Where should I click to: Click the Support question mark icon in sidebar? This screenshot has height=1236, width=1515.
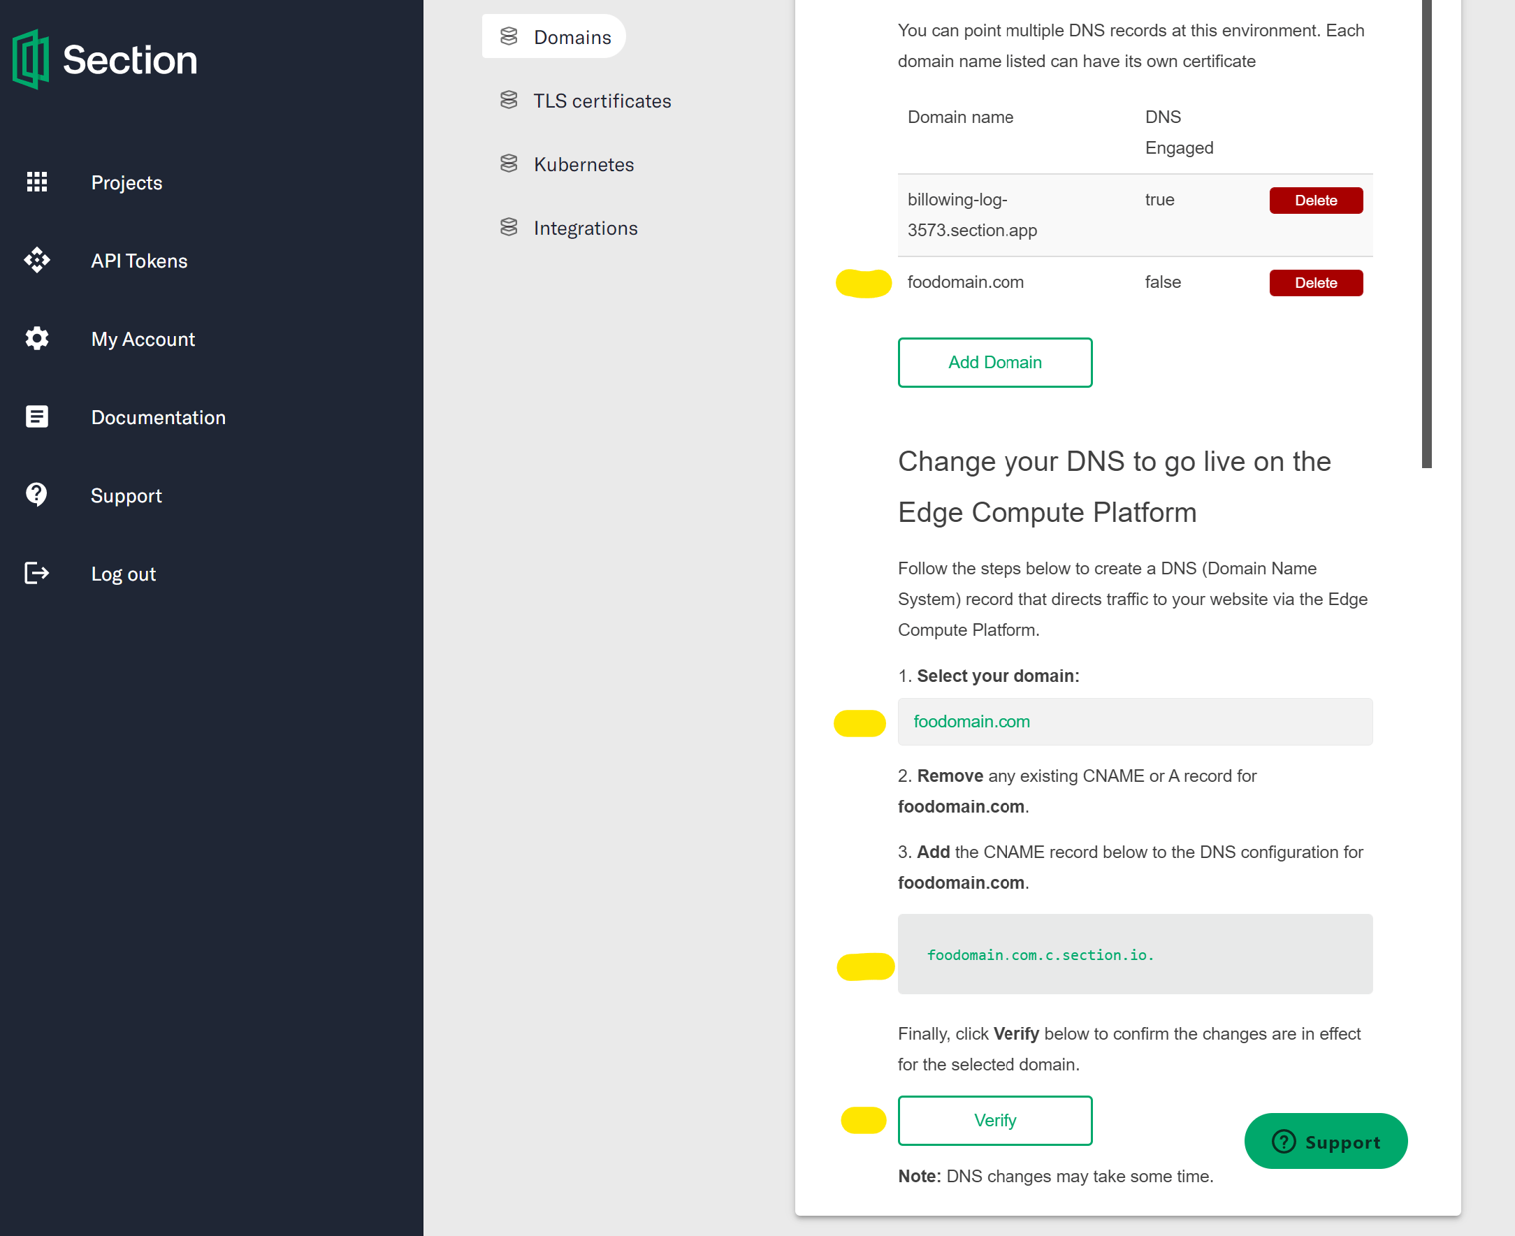pyautogui.click(x=37, y=495)
